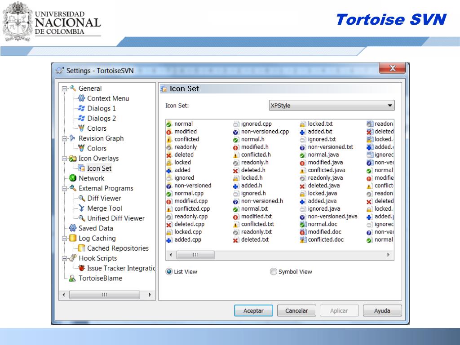Click the Aceptar button

coord(253,311)
